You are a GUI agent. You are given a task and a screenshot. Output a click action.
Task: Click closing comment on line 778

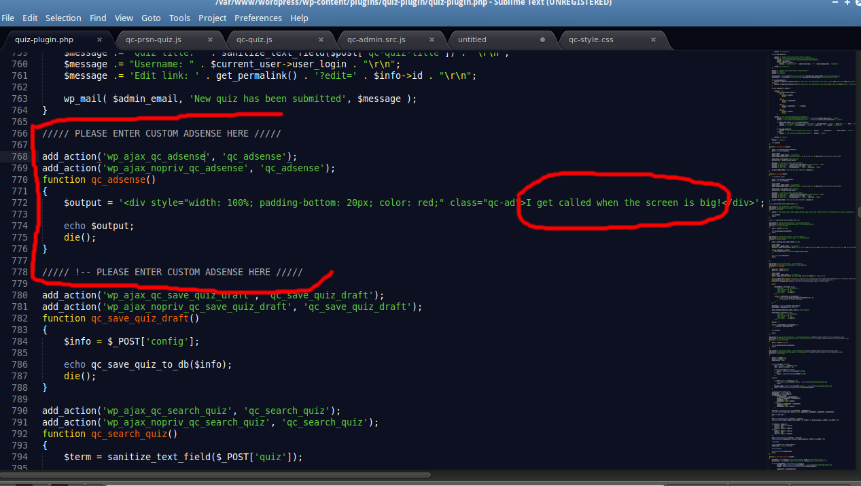[173, 272]
